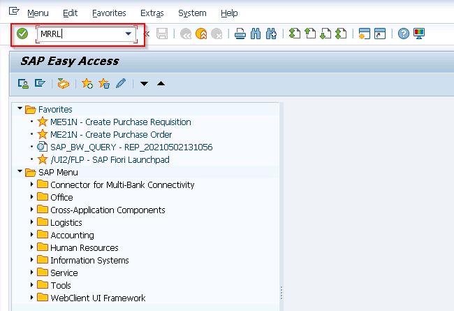454x311 pixels.
Task: Click the navigation pane splitter handle
Action: (x=281, y=293)
